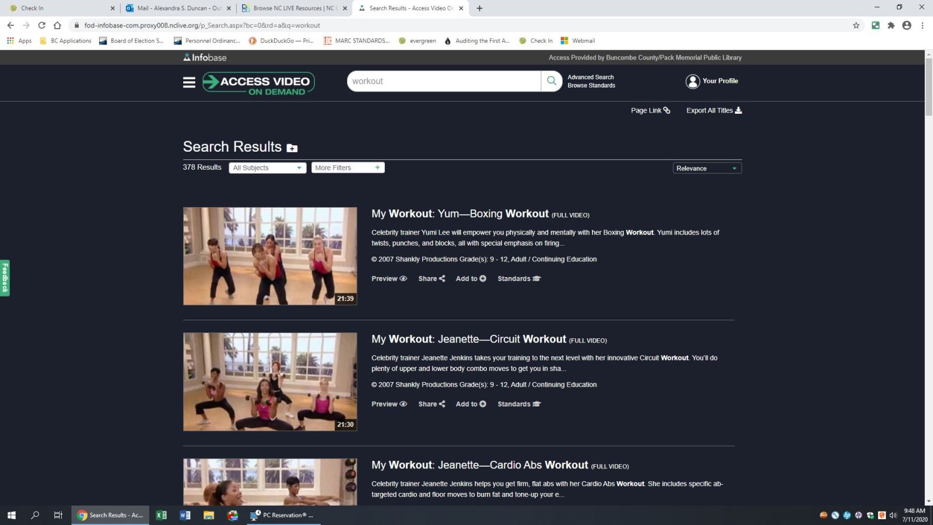Bookmark this page with the star
This screenshot has height=525, width=933.
(856, 25)
